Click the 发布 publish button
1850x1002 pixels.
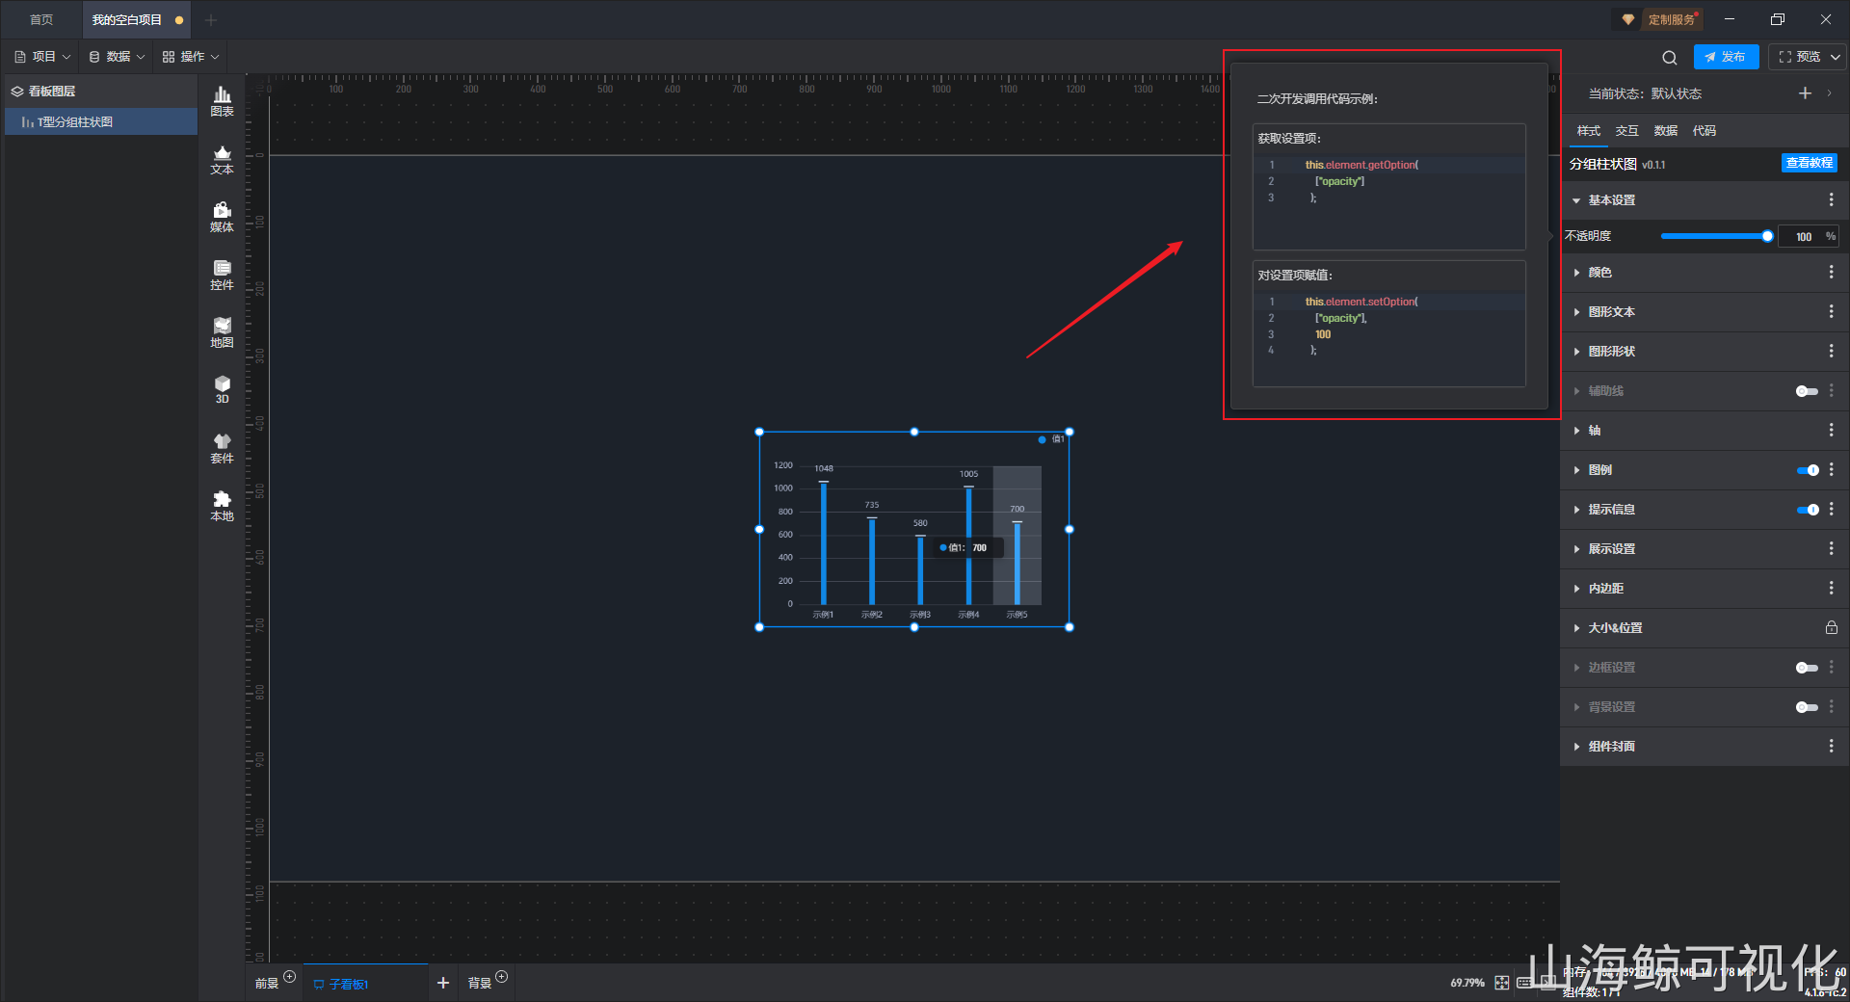point(1726,57)
